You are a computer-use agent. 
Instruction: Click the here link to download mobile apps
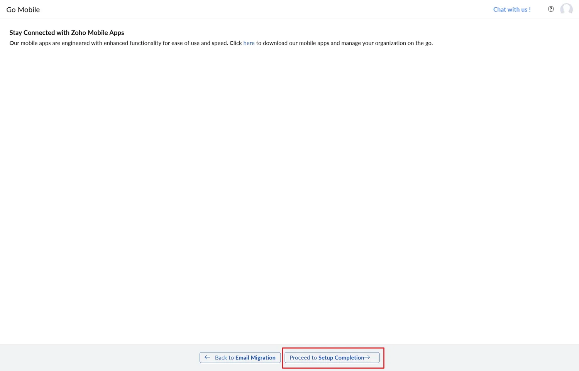click(249, 43)
